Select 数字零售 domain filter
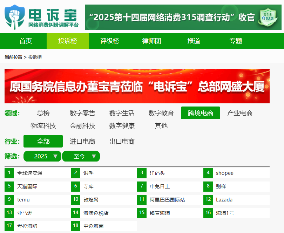The height and width of the screenshot is (233, 284). pos(82,113)
